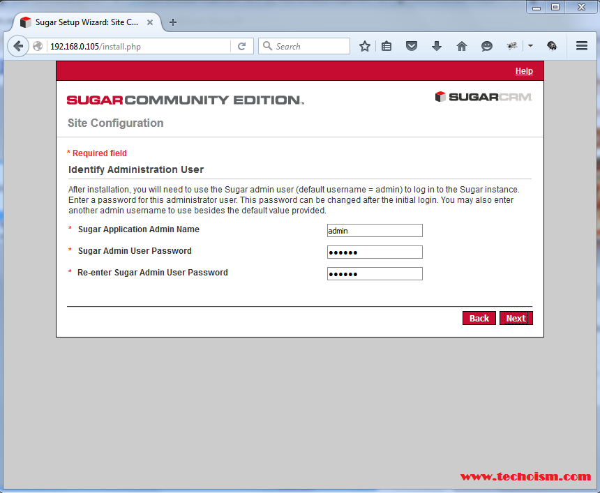
Task: Open the chat smiley icon
Action: (x=487, y=46)
